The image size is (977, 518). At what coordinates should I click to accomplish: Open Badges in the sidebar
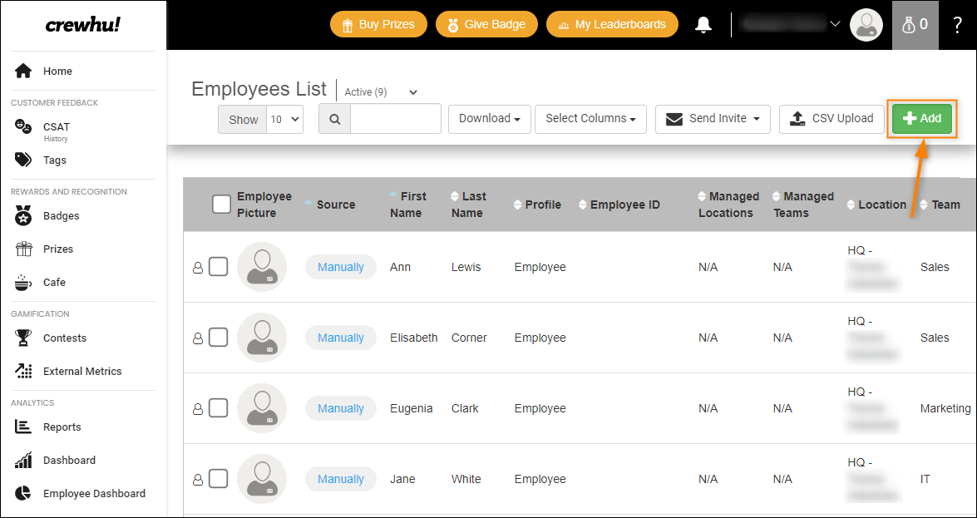point(61,216)
